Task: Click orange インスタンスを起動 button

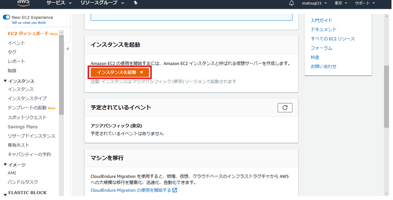Action: pyautogui.click(x=120, y=72)
